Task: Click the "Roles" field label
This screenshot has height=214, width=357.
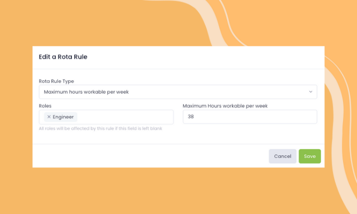Action: pos(45,106)
